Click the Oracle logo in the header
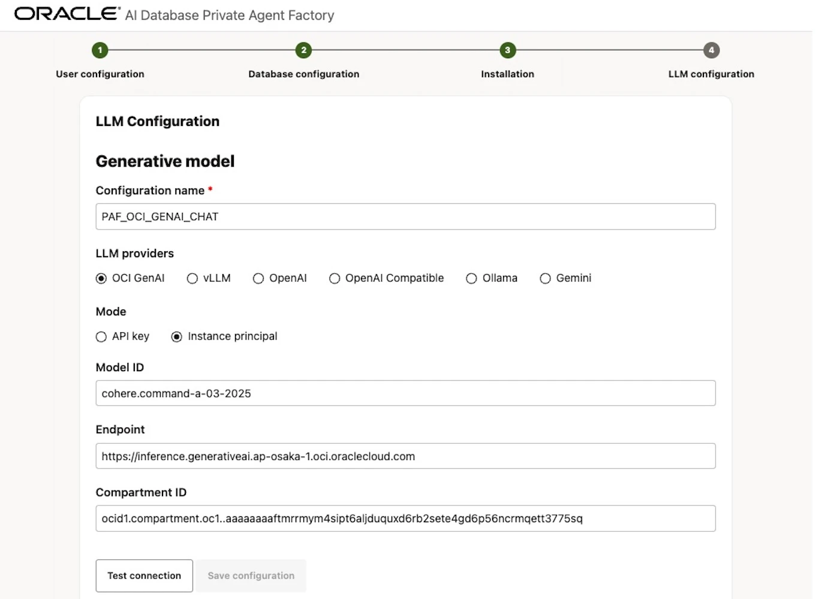This screenshot has height=599, width=837. pyautogui.click(x=67, y=14)
